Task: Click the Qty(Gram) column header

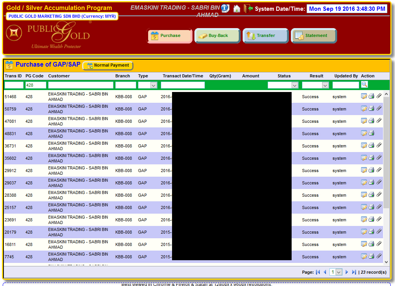Action: pyautogui.click(x=220, y=76)
